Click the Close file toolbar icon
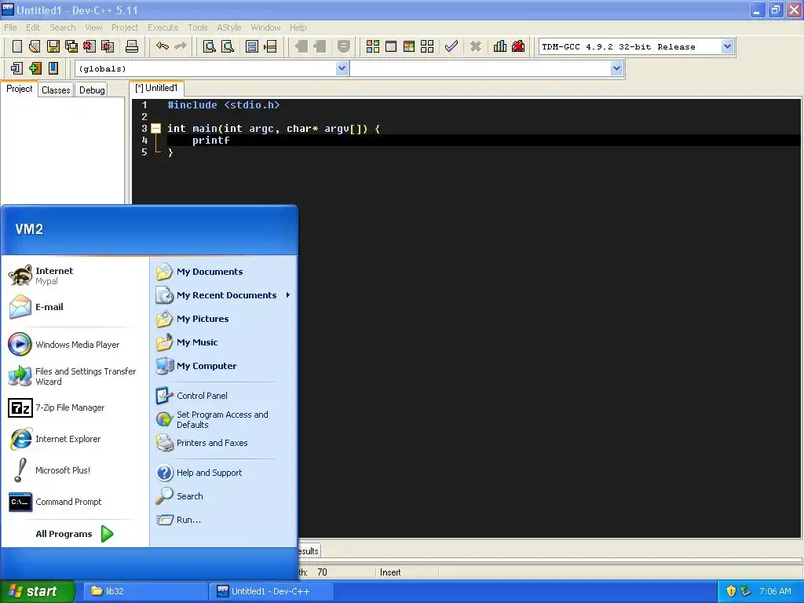The image size is (804, 603). 90,46
